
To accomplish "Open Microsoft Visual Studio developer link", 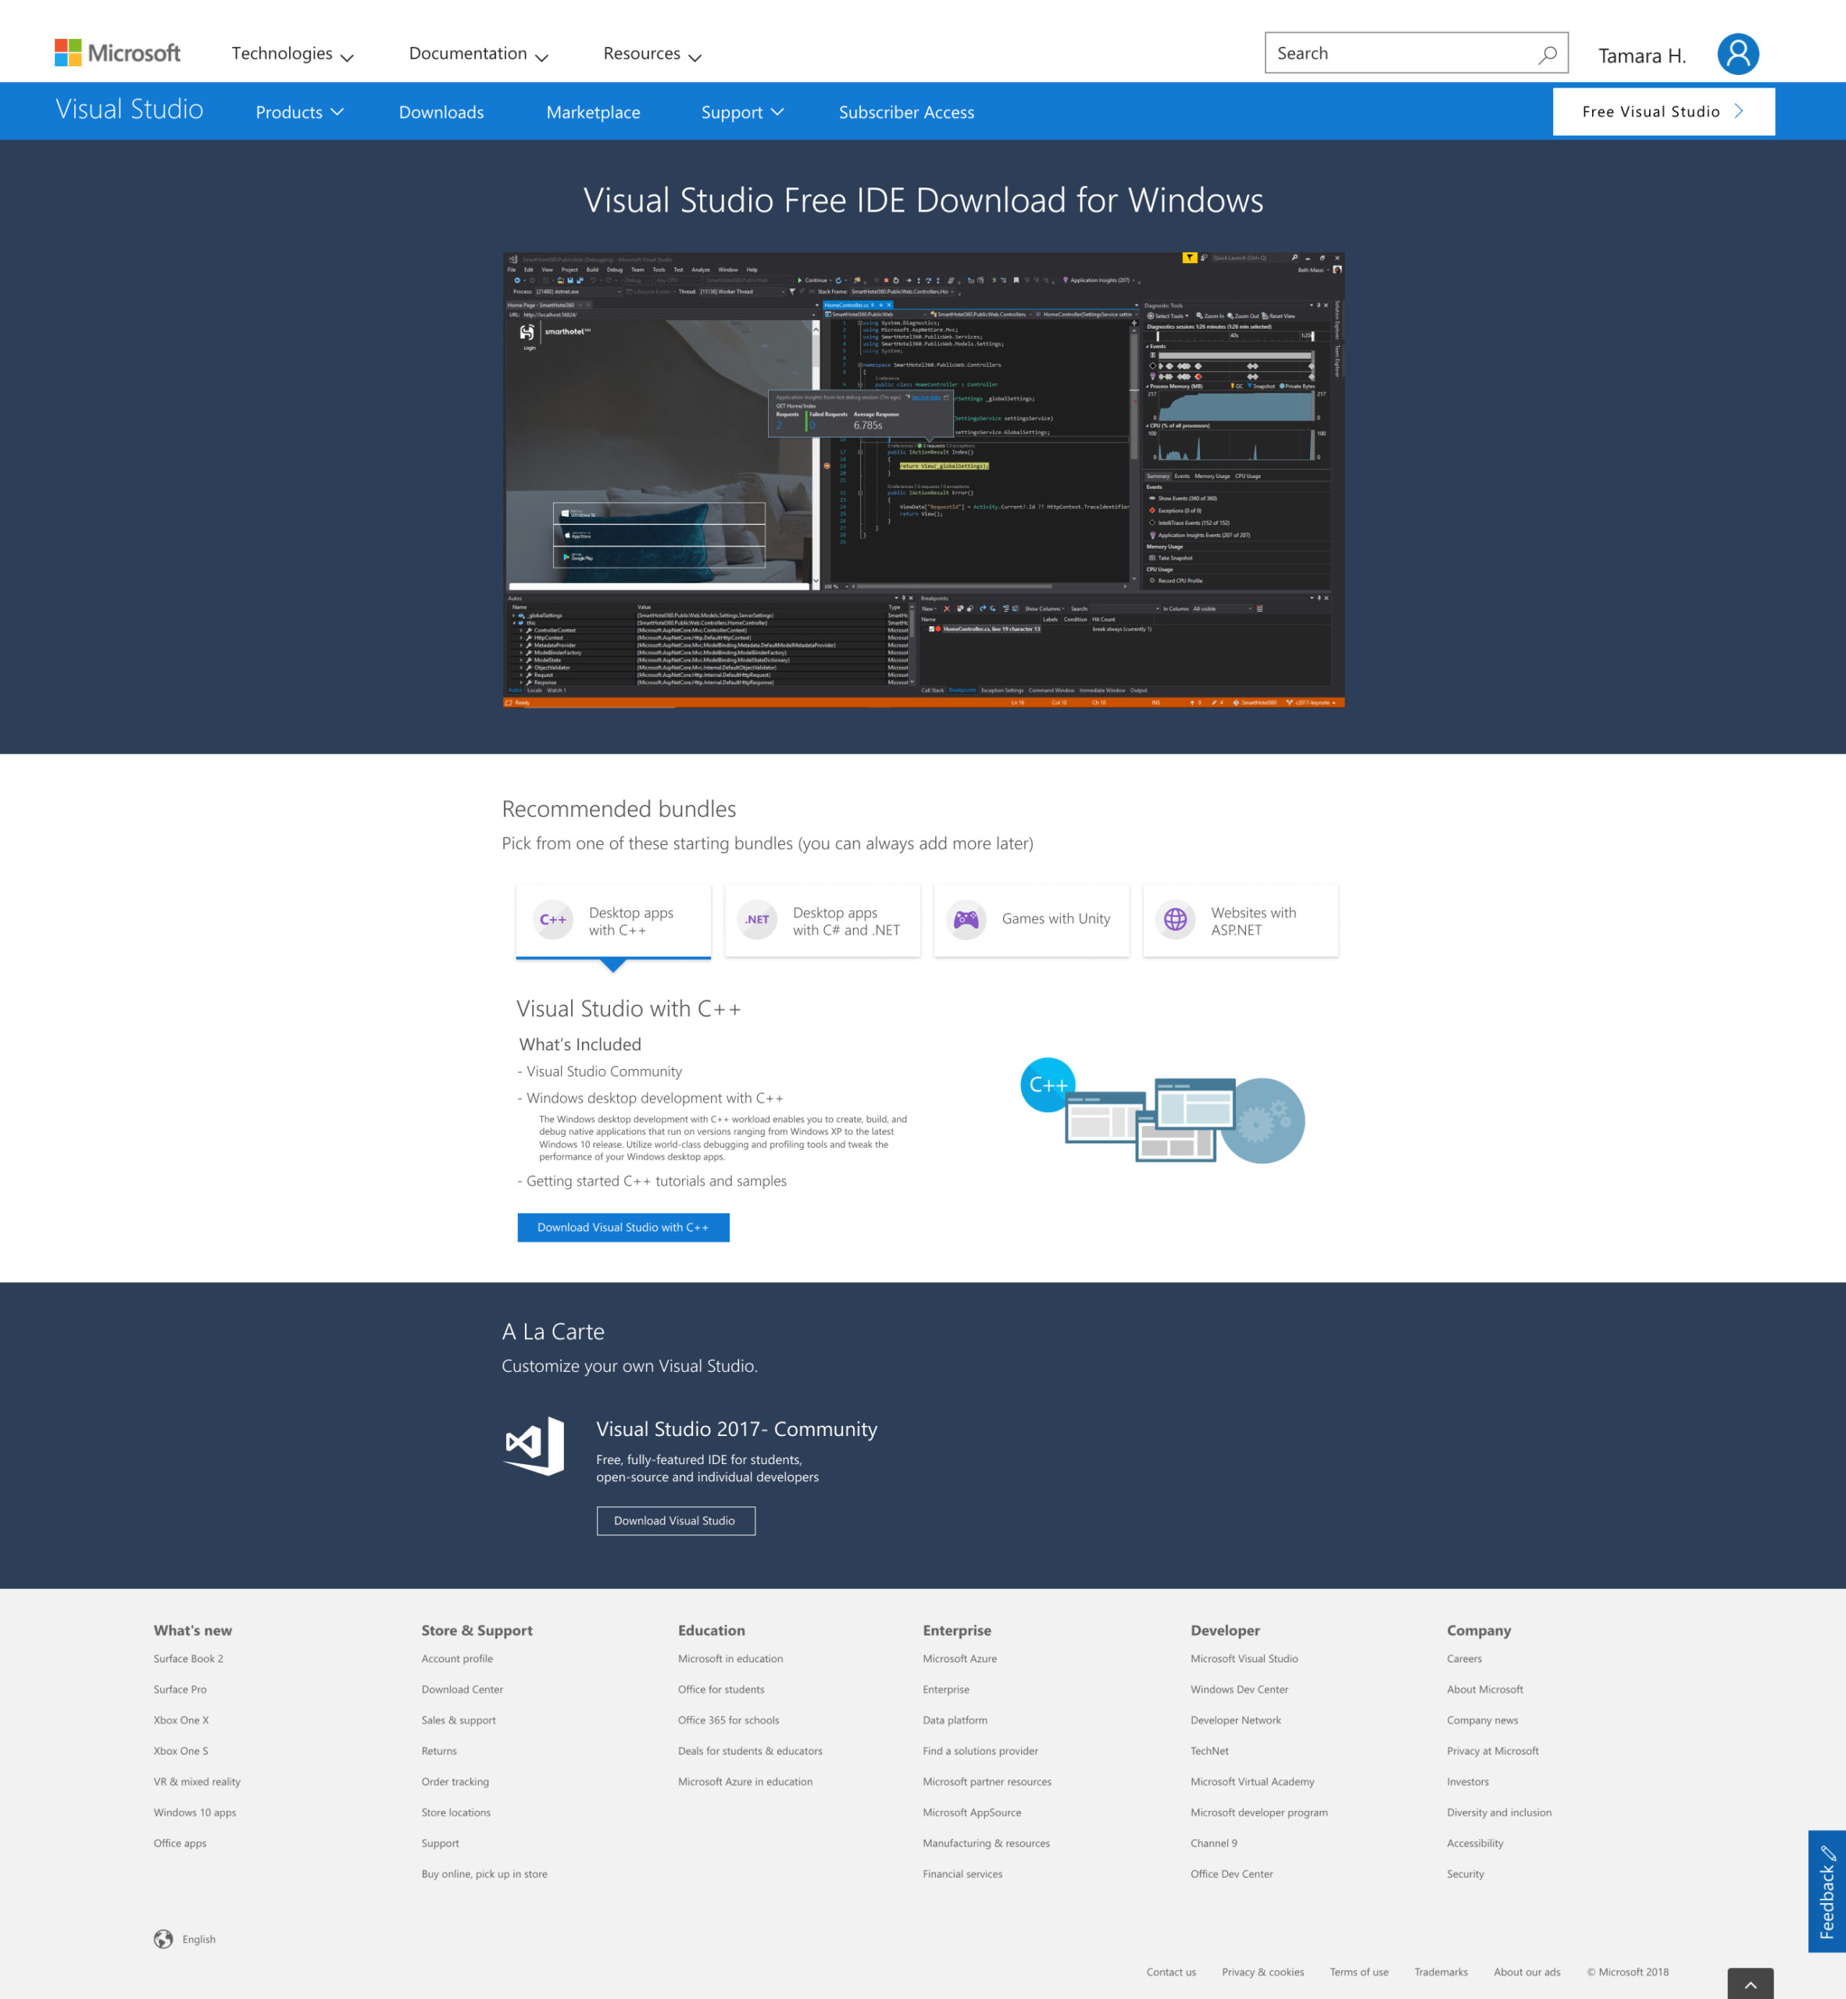I will (x=1244, y=1659).
